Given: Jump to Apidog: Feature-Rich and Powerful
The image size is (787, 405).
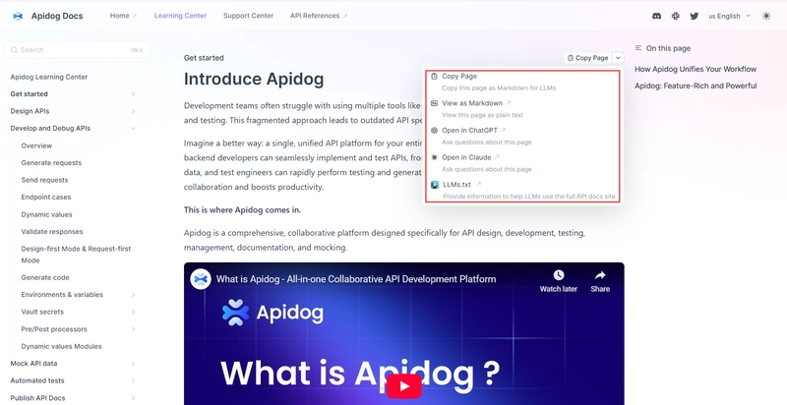Looking at the screenshot, I should point(696,86).
